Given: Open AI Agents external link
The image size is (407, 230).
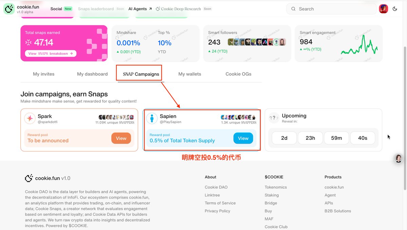Looking at the screenshot, I should click(140, 9).
